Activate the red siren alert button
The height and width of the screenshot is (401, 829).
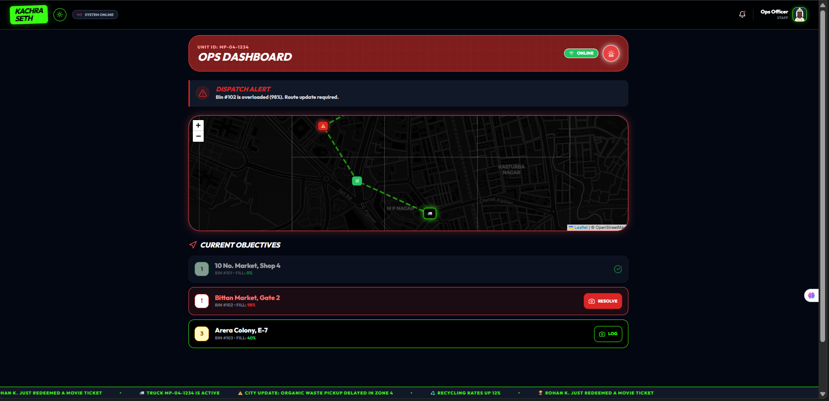[x=611, y=53]
